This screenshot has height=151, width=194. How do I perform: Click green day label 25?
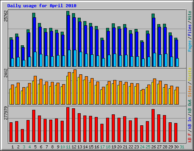coord(148,147)
